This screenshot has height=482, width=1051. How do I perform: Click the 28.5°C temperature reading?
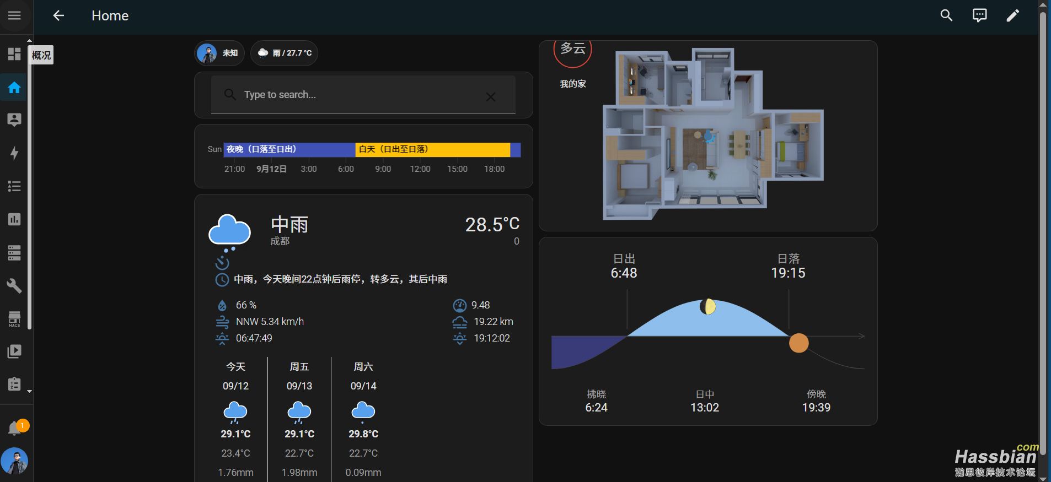click(492, 224)
